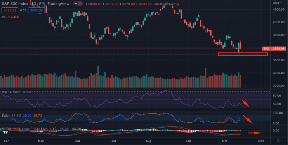Click the 3583.08 price tag on axis
Screen dimensions: 288x145
point(278,49)
